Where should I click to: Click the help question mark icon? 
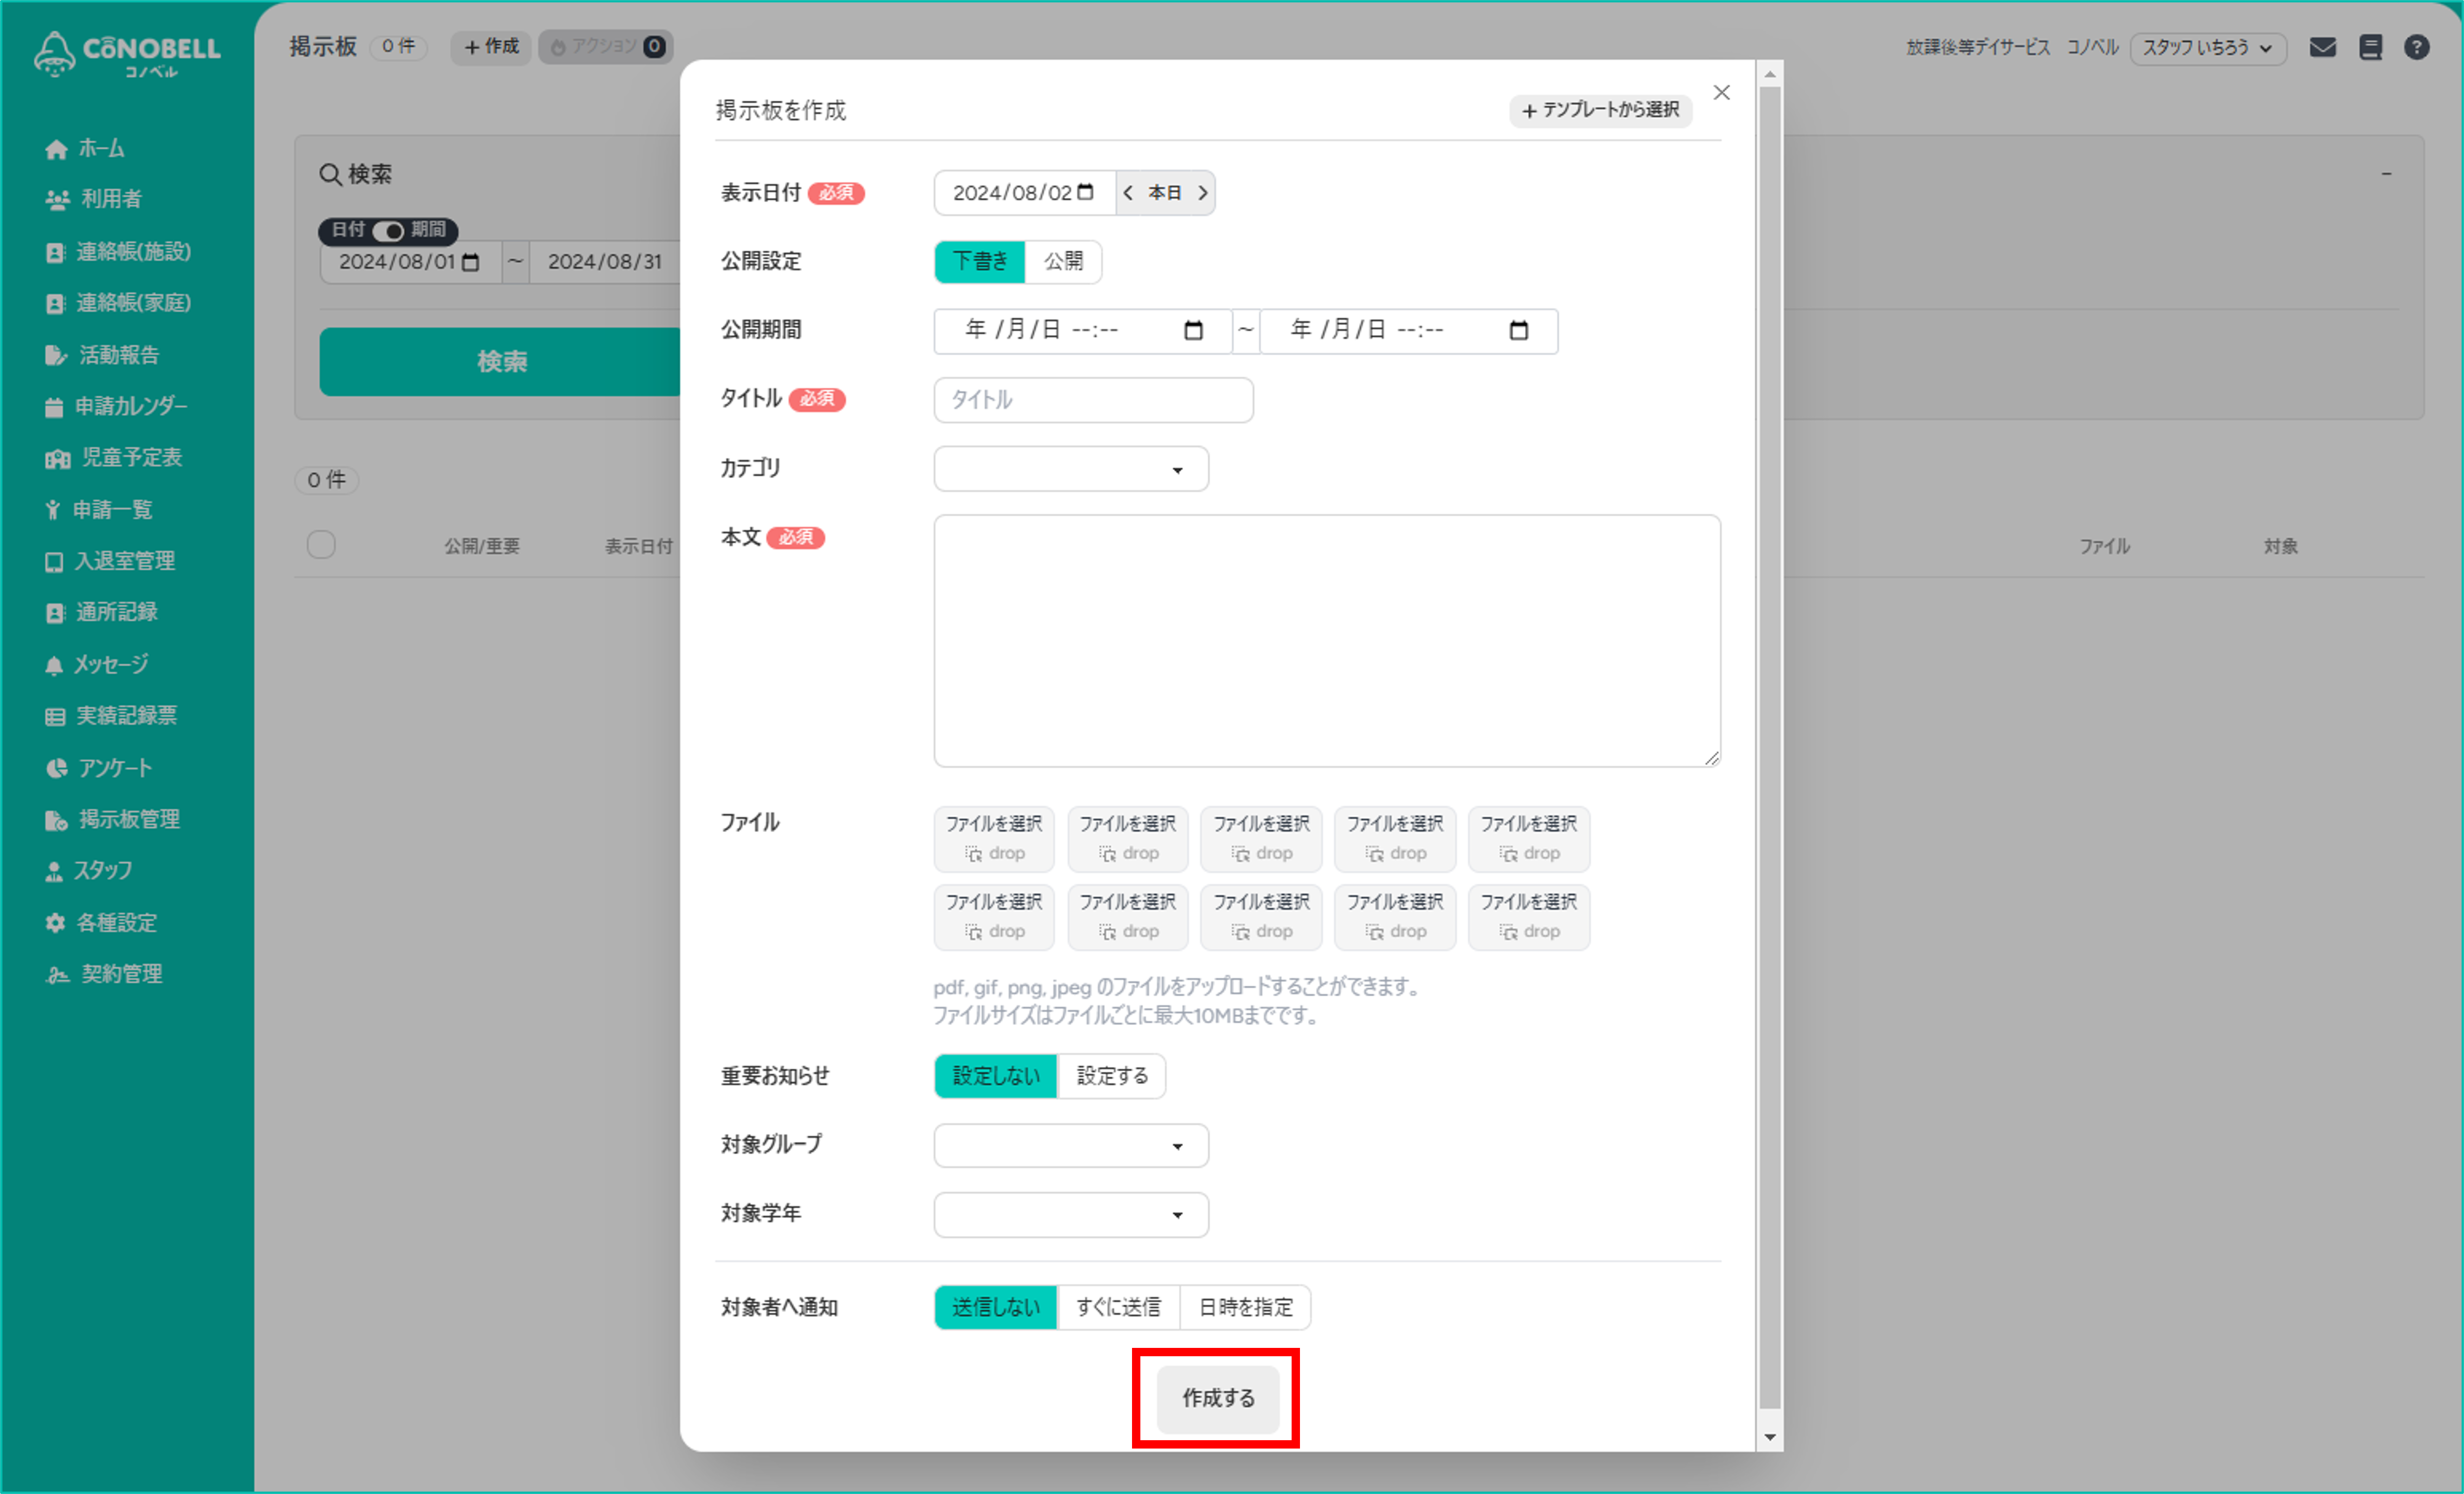[x=2416, y=47]
